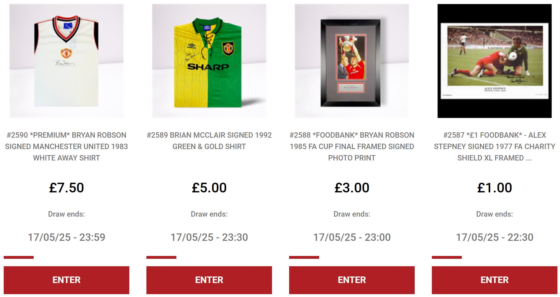
Task: Open the Brian McClair green and gold shirt image
Action: (x=209, y=61)
